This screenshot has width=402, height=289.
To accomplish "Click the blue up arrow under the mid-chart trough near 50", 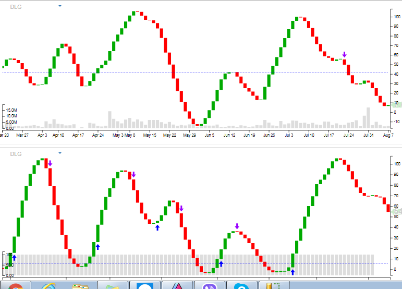I will point(157,227).
